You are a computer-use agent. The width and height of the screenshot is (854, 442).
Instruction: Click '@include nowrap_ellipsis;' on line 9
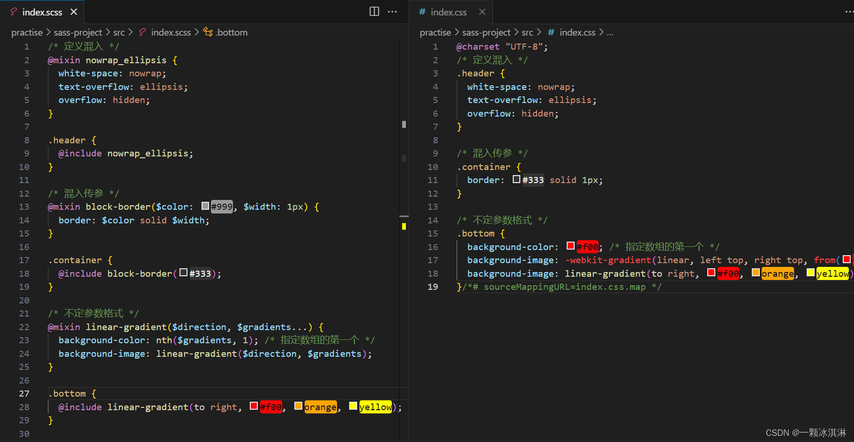(x=126, y=154)
